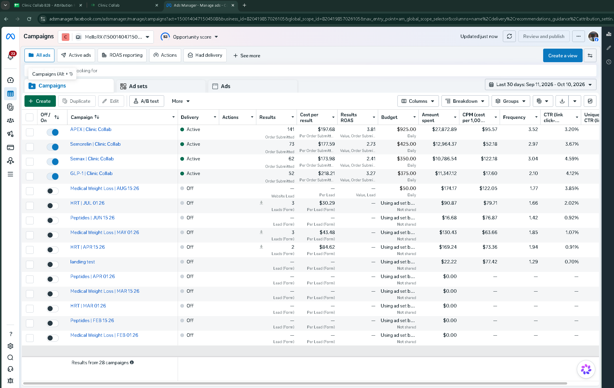Click the view settings sliders icon
This screenshot has width=614, height=388.
point(590,56)
